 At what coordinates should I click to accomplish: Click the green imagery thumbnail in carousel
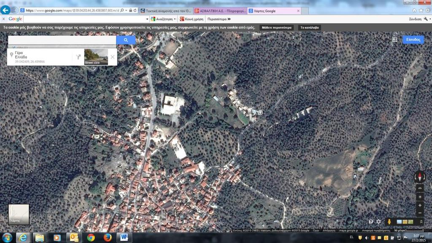(410, 221)
